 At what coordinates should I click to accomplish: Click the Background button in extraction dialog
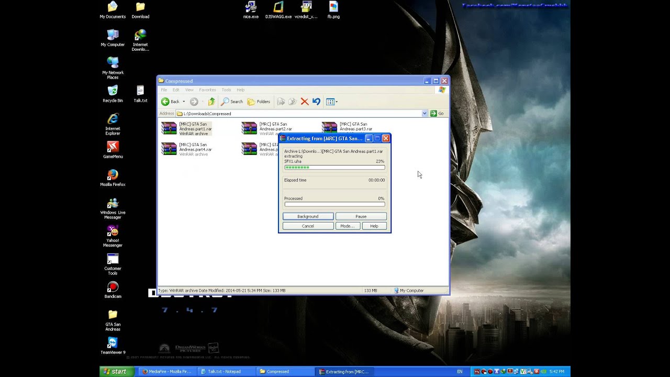click(308, 216)
